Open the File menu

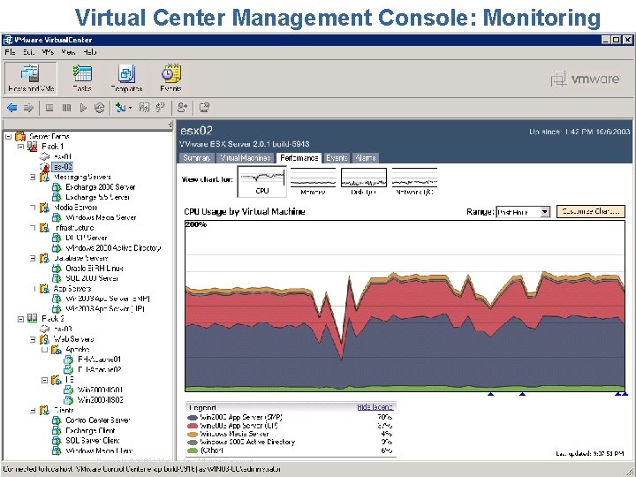10,52
